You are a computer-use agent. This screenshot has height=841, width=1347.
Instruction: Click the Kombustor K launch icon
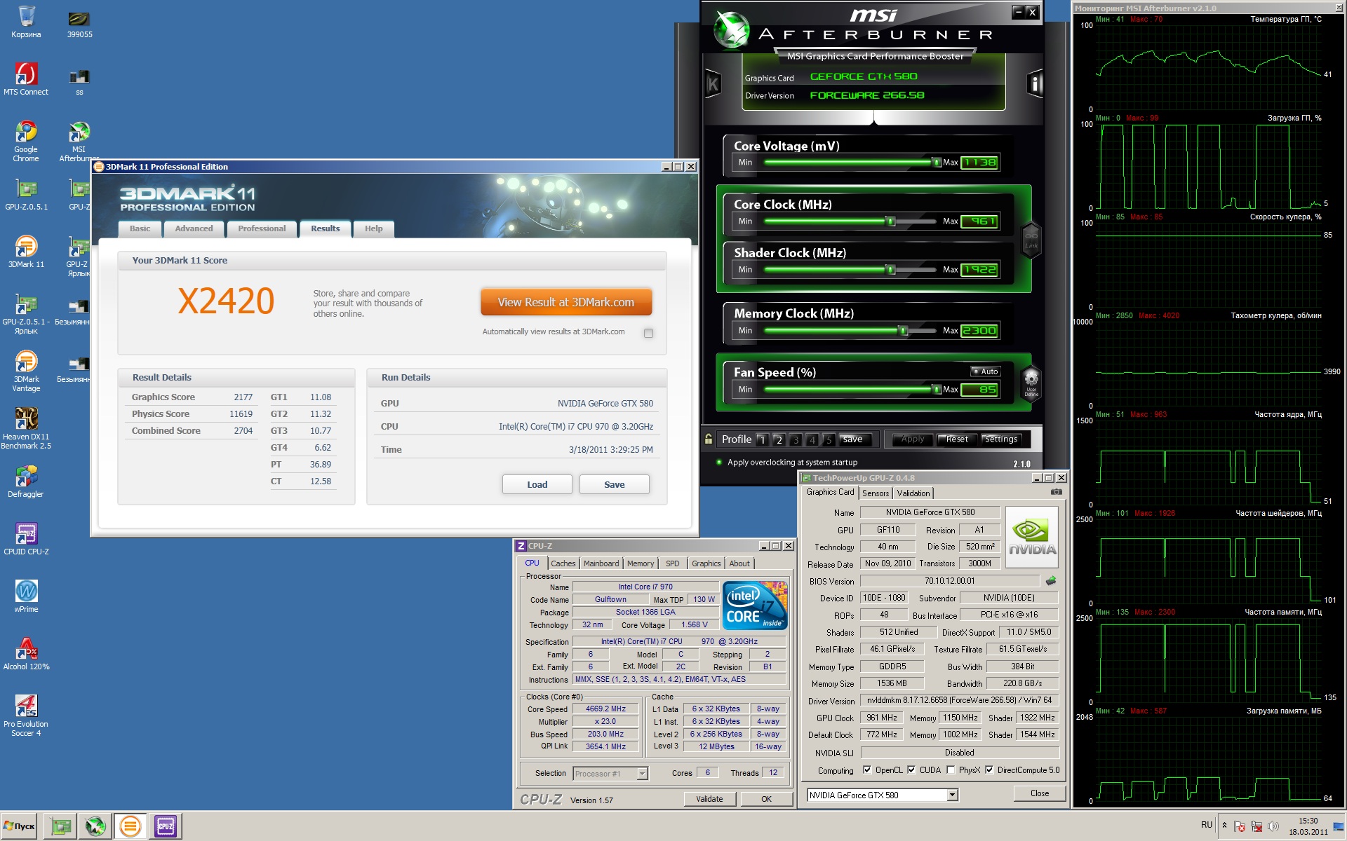pyautogui.click(x=713, y=85)
